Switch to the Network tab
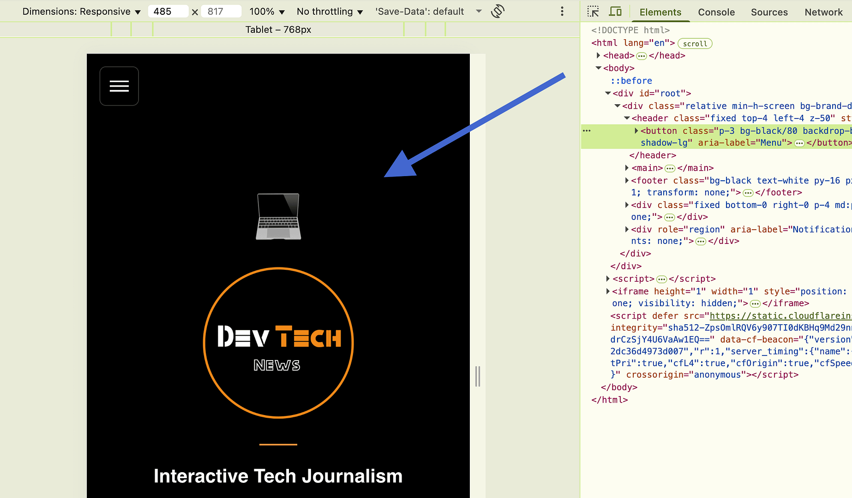The image size is (852, 498). pos(823,12)
